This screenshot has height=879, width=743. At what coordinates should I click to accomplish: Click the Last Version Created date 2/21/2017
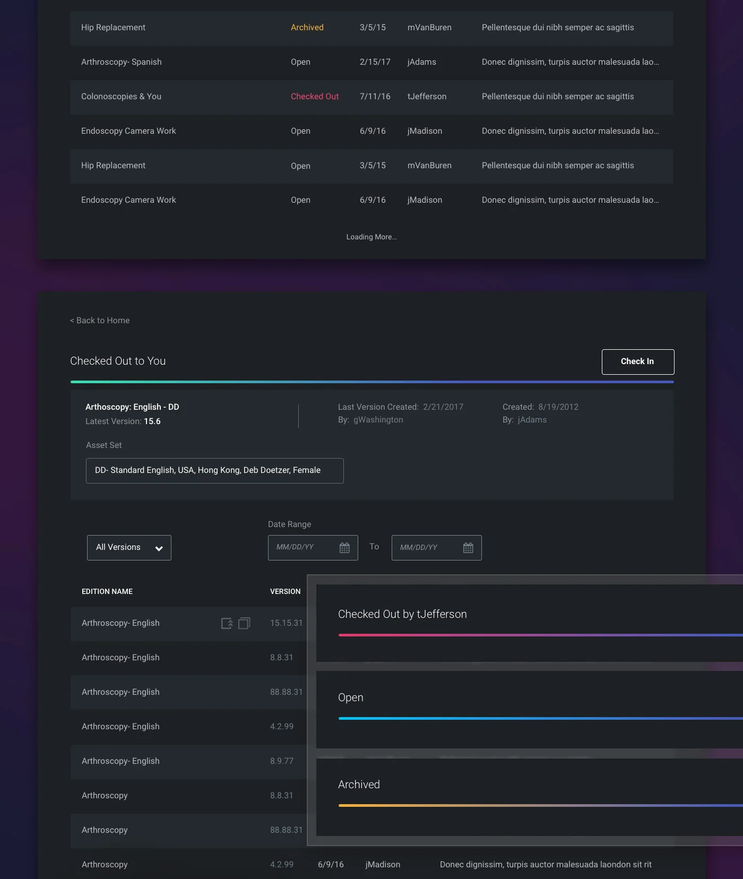[x=443, y=407]
